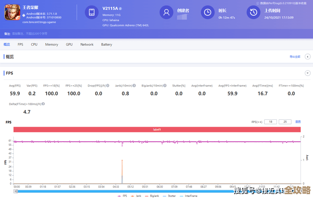The height and width of the screenshot is (198, 313).
Task: Click the clock icon for duration
Action: click(208, 12)
